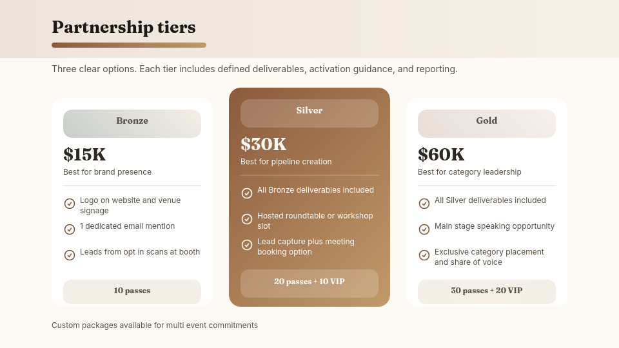Click the 20 passes + 10 VIP badge

tap(309, 282)
